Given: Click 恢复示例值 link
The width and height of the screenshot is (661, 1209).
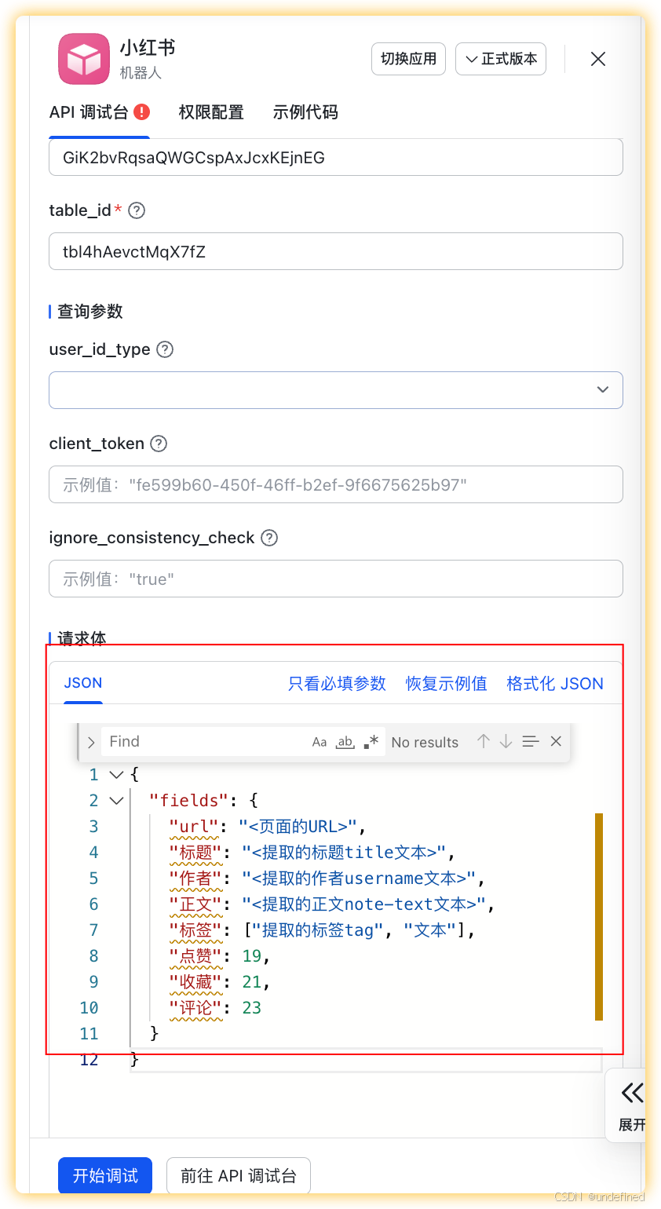Looking at the screenshot, I should click(x=446, y=684).
